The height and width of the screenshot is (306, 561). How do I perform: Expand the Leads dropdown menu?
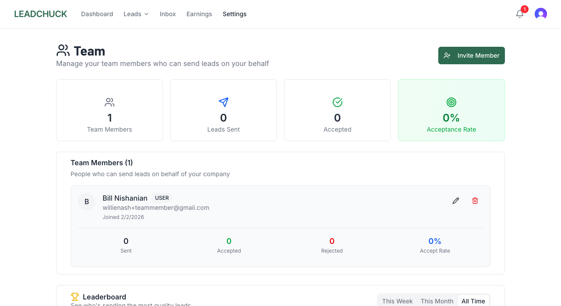click(x=136, y=14)
